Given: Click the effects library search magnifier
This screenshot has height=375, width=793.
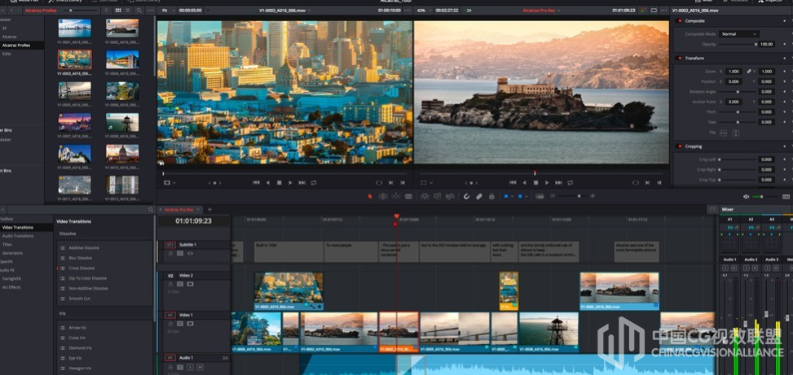Looking at the screenshot, I should tap(151, 209).
